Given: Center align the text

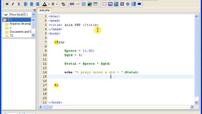Looking at the screenshot, I should pos(32,4).
